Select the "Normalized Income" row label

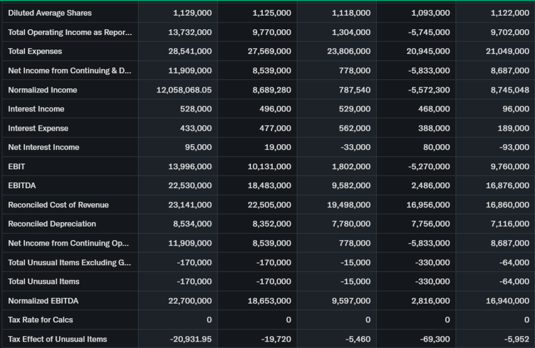click(42, 90)
